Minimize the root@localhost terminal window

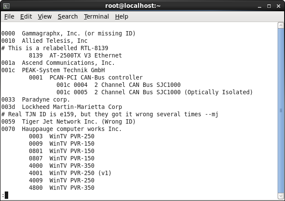click(259, 6)
